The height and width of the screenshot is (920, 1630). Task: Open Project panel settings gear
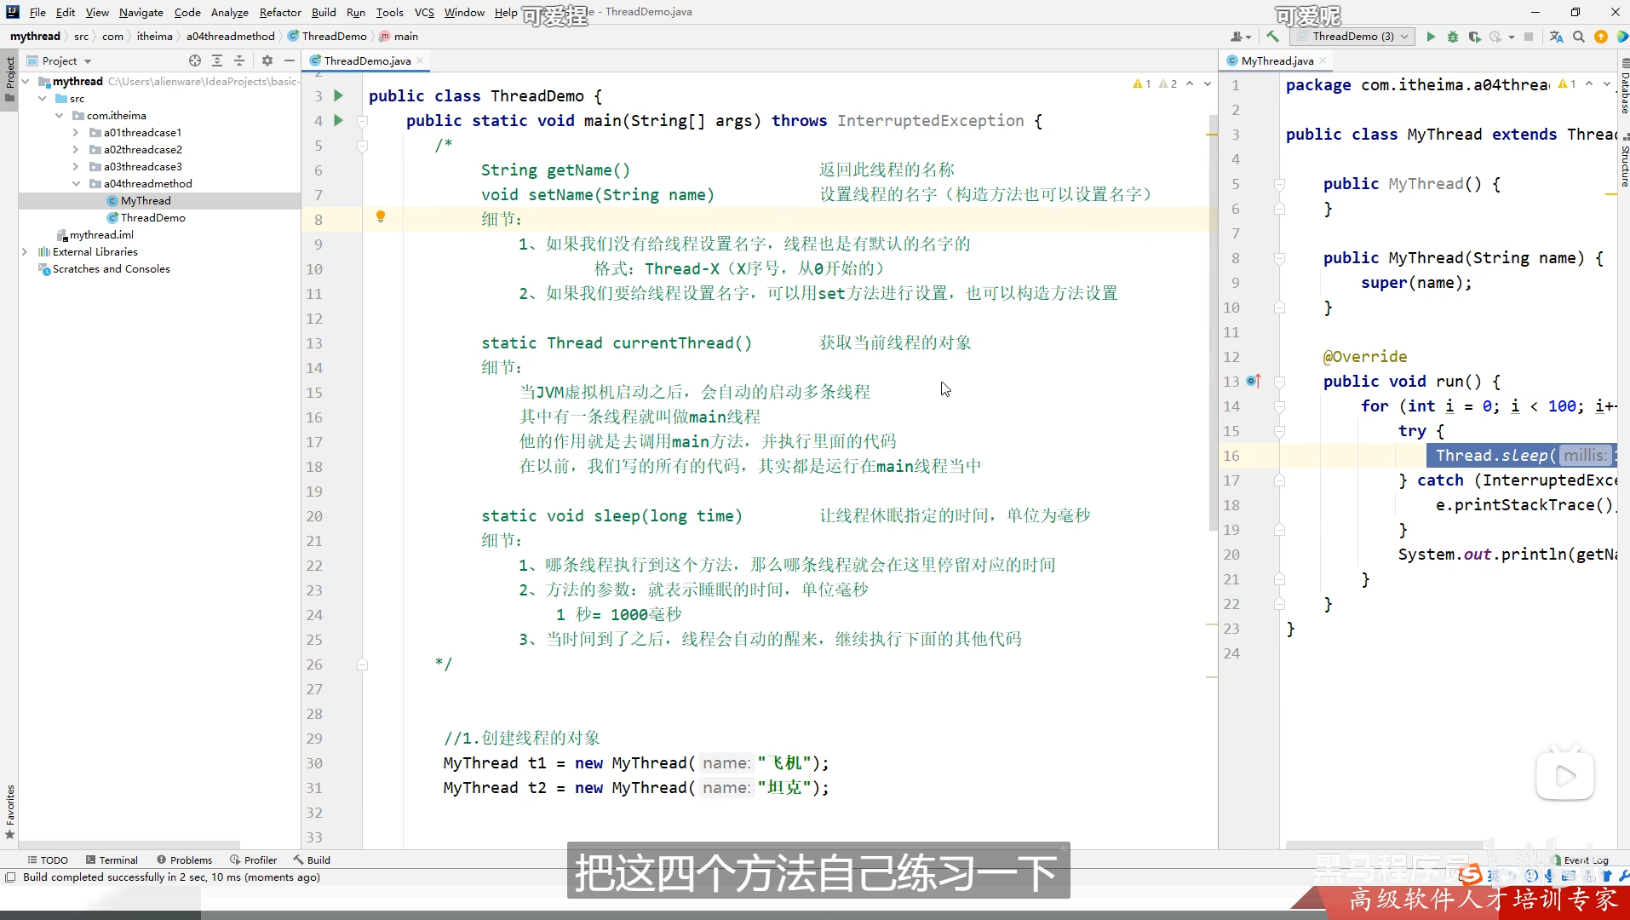click(267, 60)
